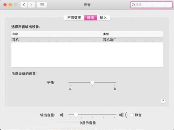Image resolution: width=174 pixels, height=130 pixels.
Task: Click the magnifier icon in search field
Action: (x=133, y=5)
